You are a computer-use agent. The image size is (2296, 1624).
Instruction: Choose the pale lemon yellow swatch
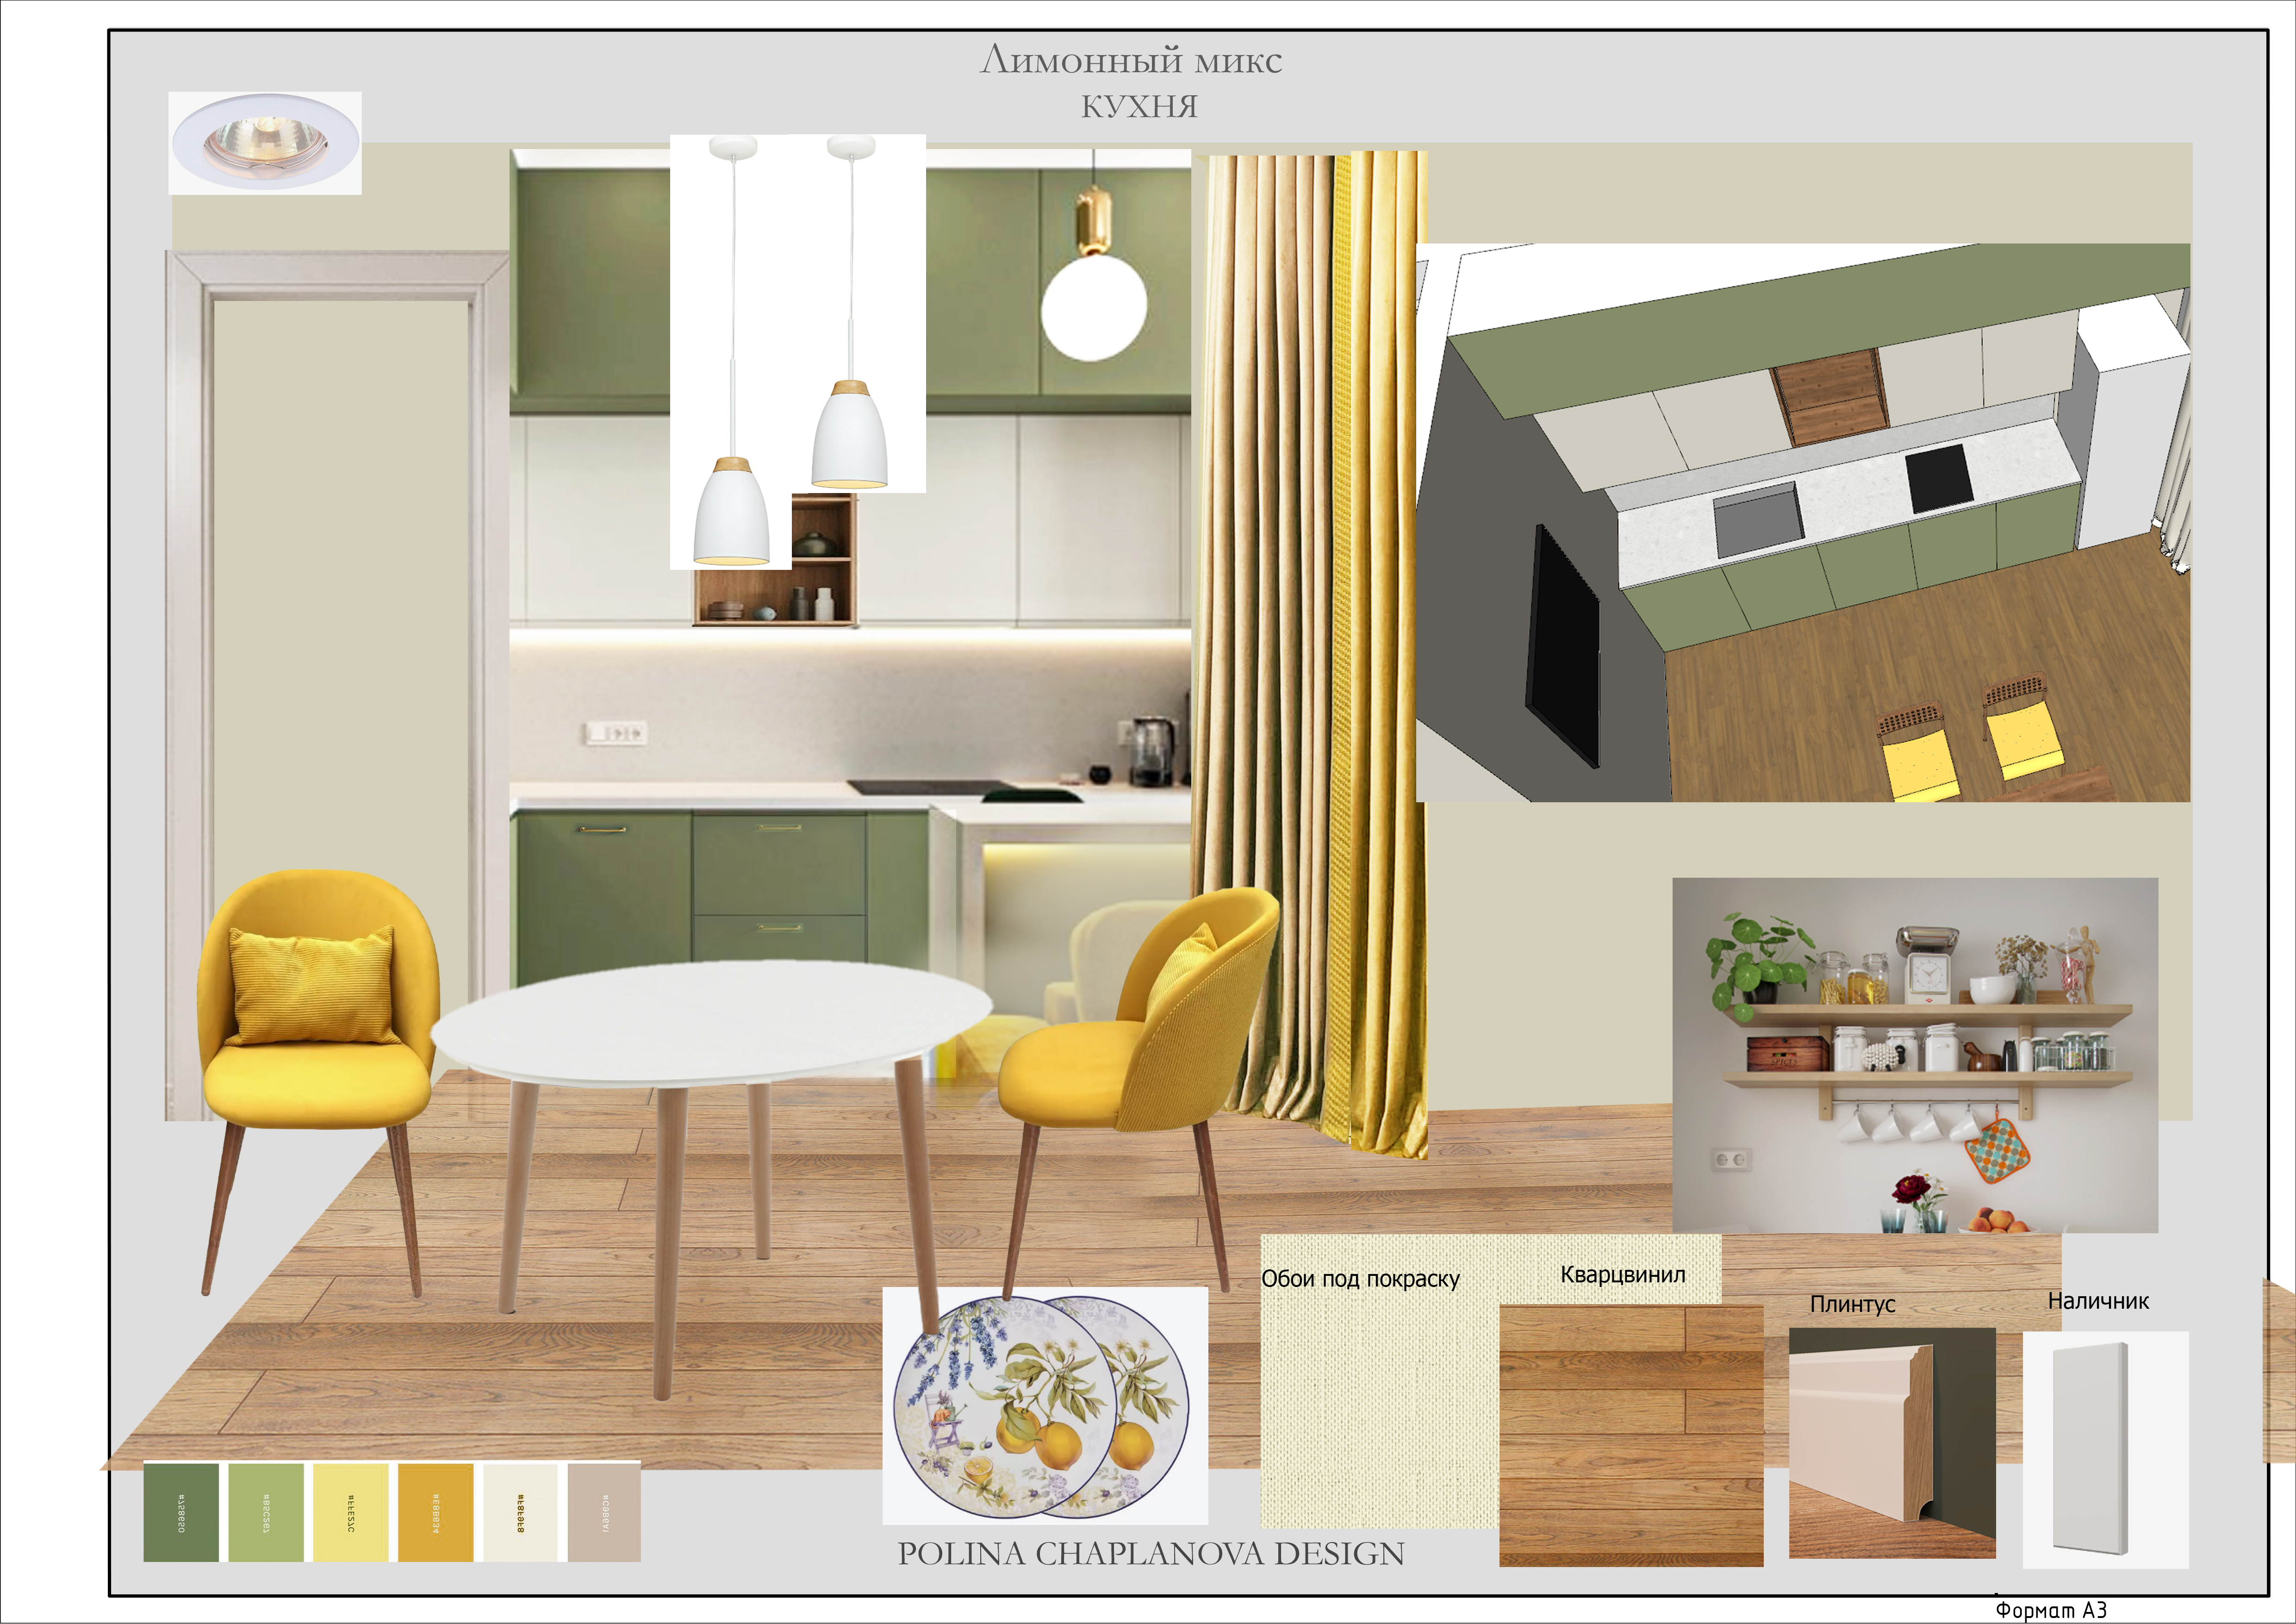(351, 1512)
